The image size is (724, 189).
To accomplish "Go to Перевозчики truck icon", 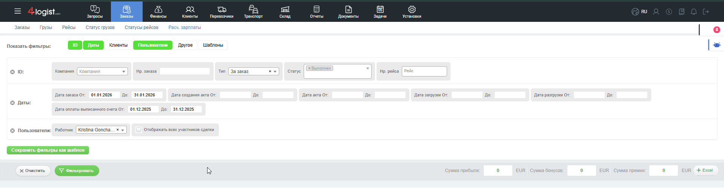I will [x=221, y=9].
